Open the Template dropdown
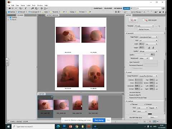The image size is (172, 129). tap(144, 26)
